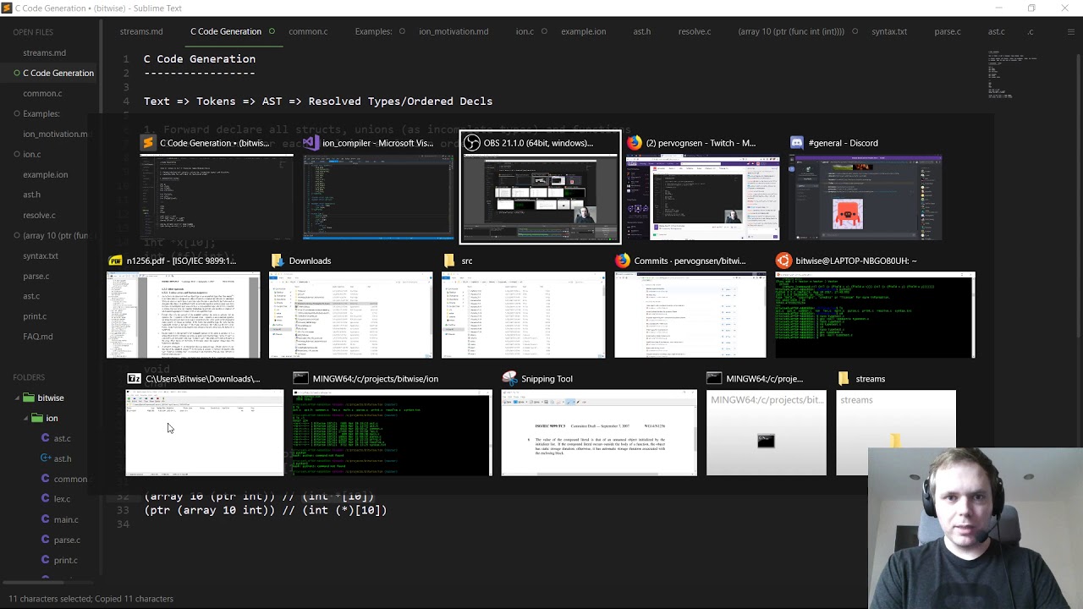Viewport: 1083px width, 609px height.
Task: Click unsaved dot on C Code Generation tab
Action: click(x=272, y=31)
